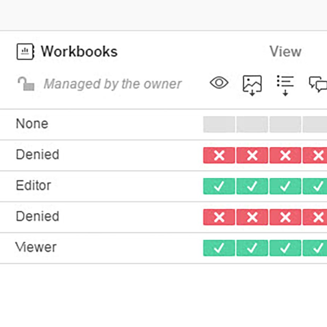The image size is (327, 327).
Task: Toggle the eye-column checkmark in the Viewer row
Action: [219, 248]
